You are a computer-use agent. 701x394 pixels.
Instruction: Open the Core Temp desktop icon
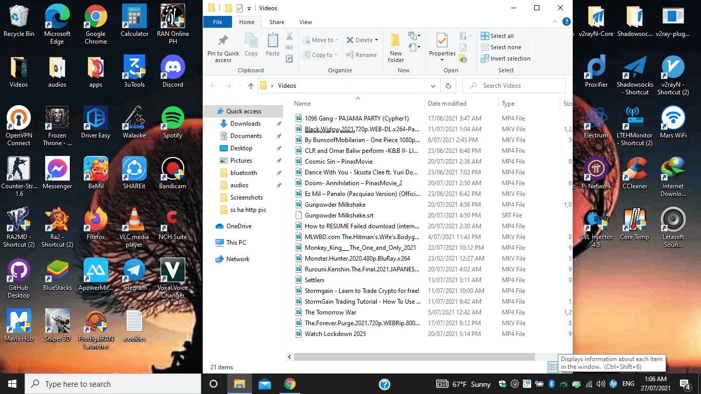[635, 224]
